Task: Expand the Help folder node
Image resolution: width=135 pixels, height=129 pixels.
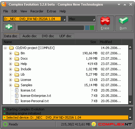Action: pyautogui.click(x=10, y=64)
